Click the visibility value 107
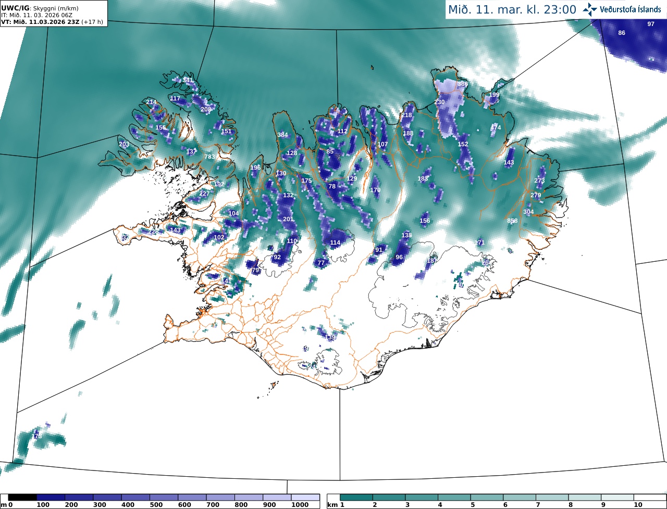Image resolution: width=667 pixels, height=509 pixels. click(x=383, y=144)
